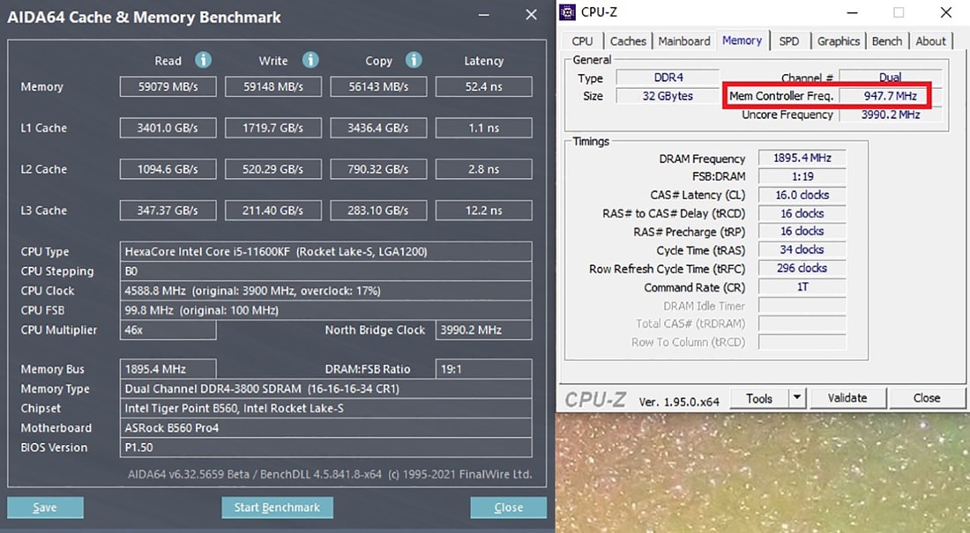The image size is (970, 533).
Task: Close CPU-Z using the title bar X
Action: 946,12
